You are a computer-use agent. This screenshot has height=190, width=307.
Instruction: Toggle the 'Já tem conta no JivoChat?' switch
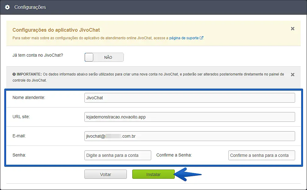(x=104, y=57)
